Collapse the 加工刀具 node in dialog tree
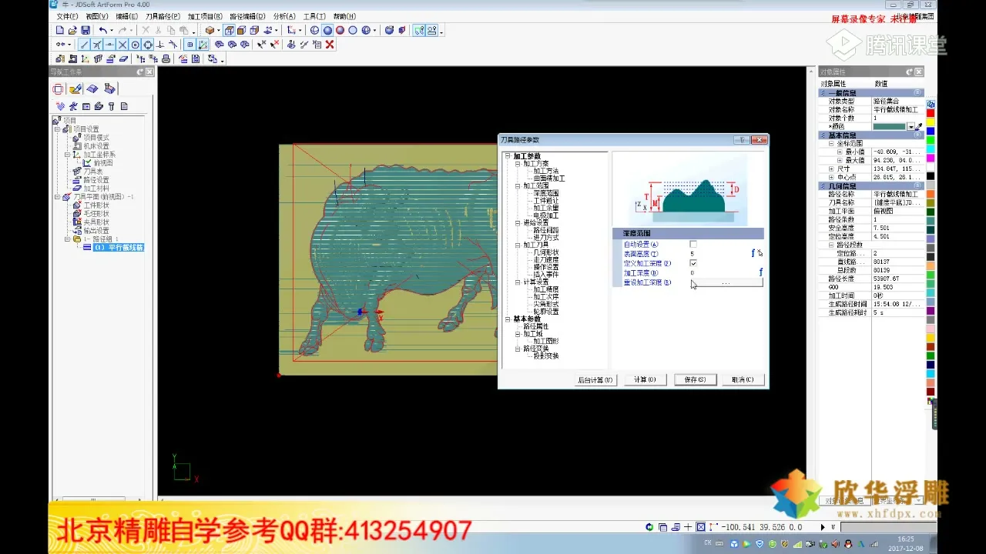This screenshot has width=986, height=554. [x=518, y=245]
